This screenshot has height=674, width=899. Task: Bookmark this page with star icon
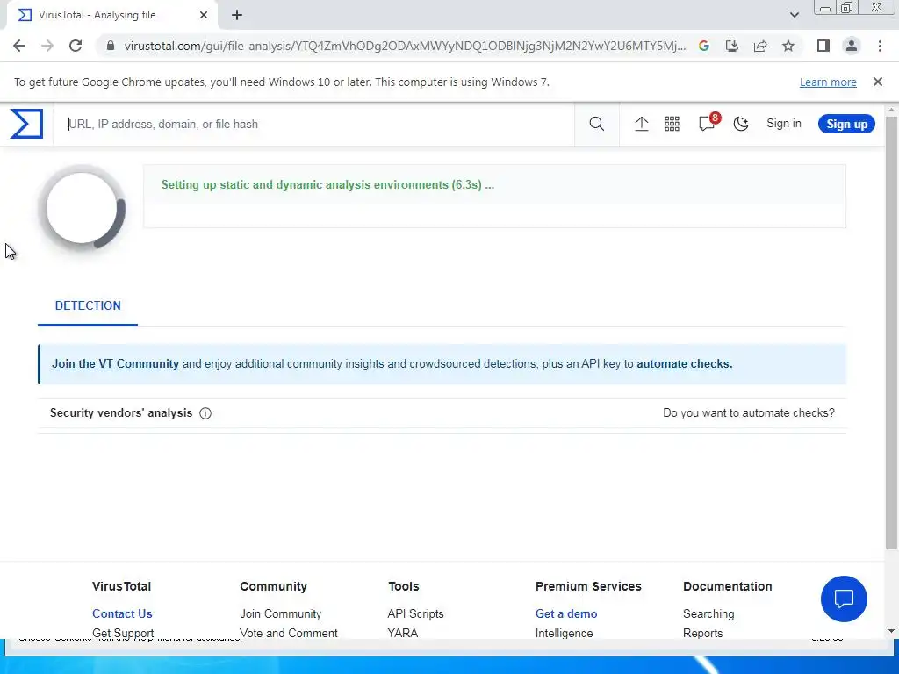pyautogui.click(x=788, y=46)
